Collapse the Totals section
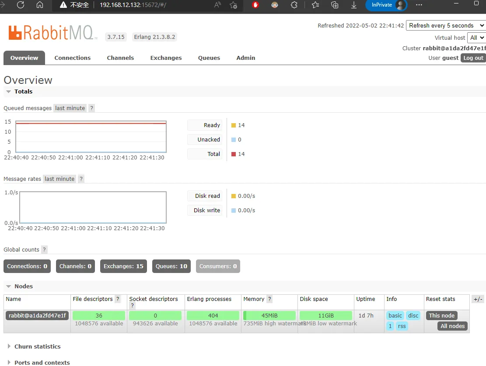Image resolution: width=486 pixels, height=366 pixels. 23,92
